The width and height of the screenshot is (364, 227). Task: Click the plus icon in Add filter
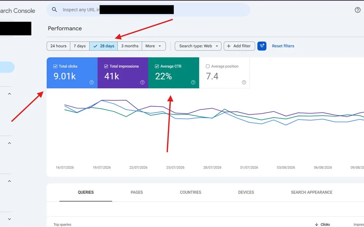(229, 46)
